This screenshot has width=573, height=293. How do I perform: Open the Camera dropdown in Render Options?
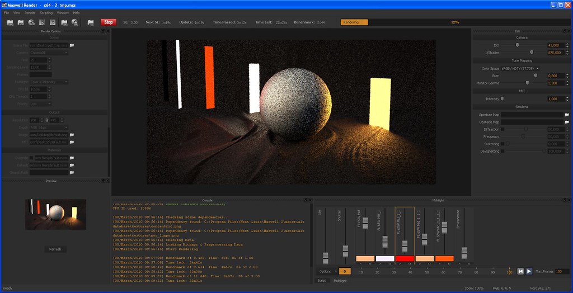tap(49, 53)
